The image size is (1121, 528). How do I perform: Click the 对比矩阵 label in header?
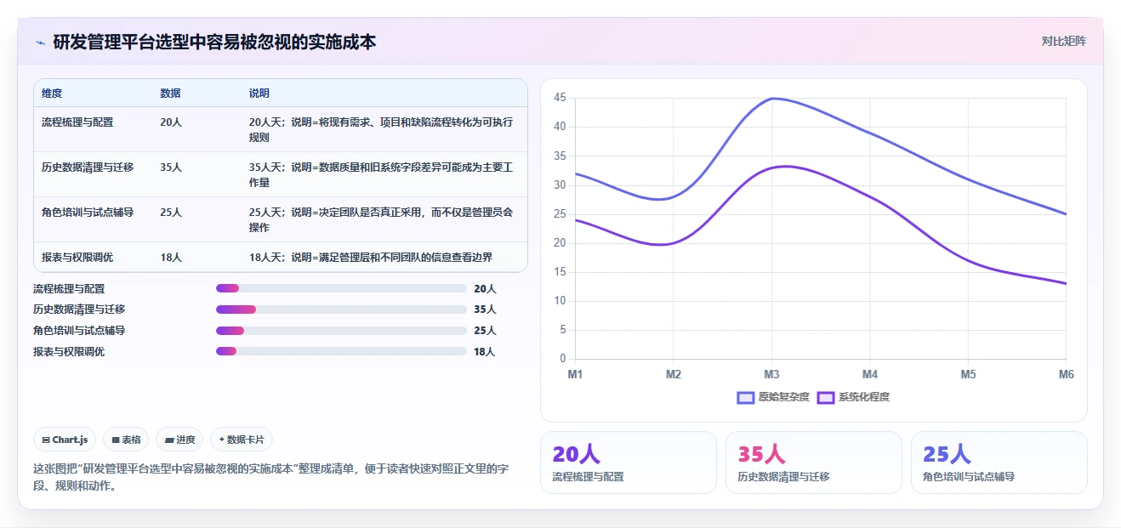tap(1064, 41)
